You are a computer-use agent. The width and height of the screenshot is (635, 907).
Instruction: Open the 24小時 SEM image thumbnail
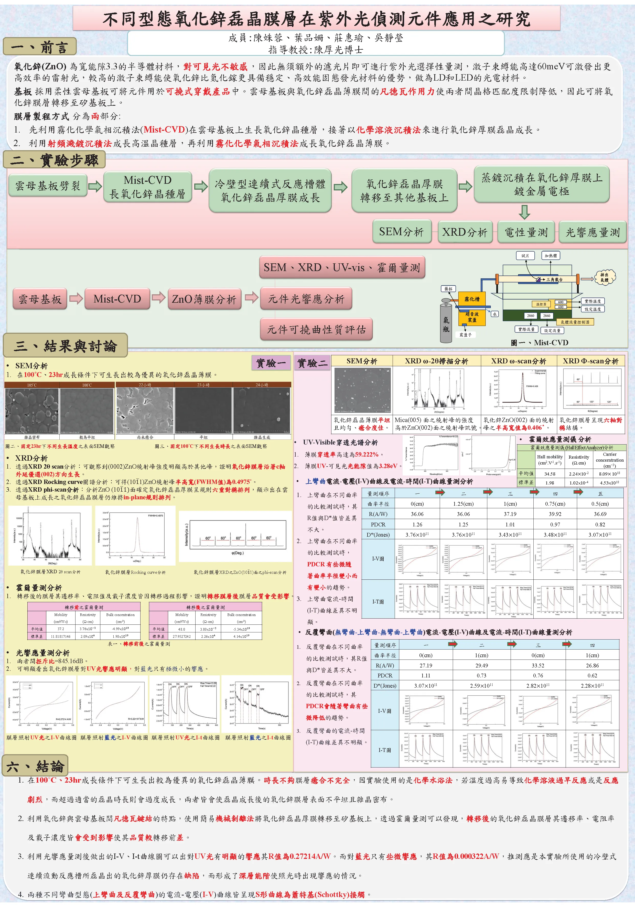[262, 411]
